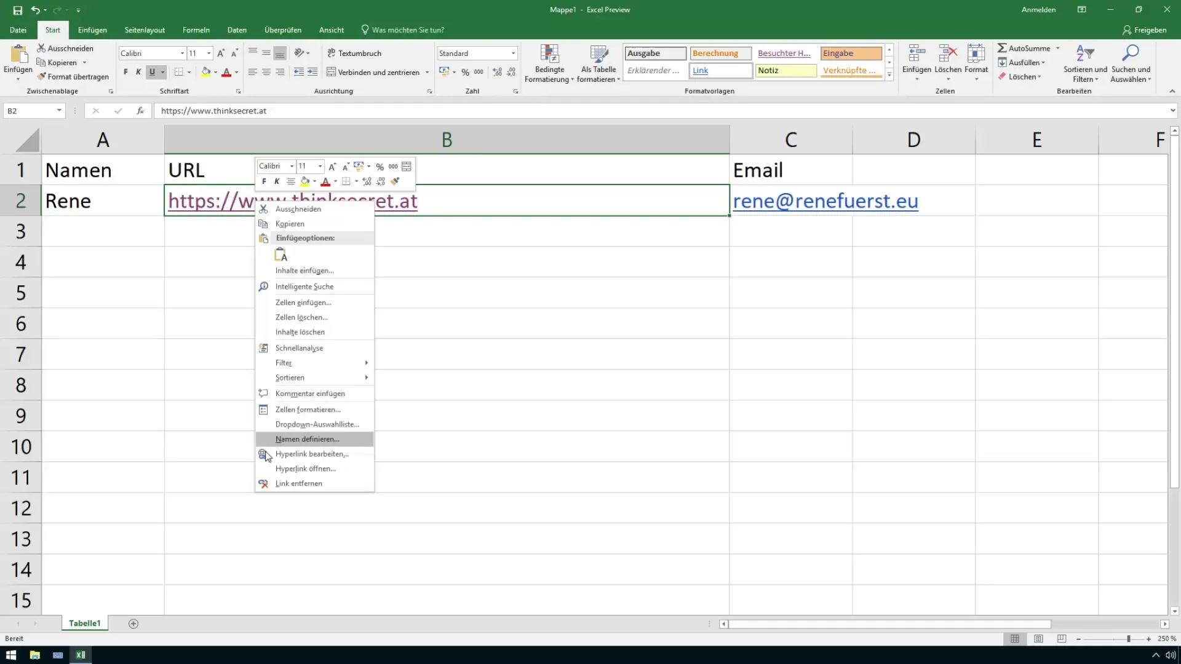Expand the AutoSumme dropdown arrow

1058,48
